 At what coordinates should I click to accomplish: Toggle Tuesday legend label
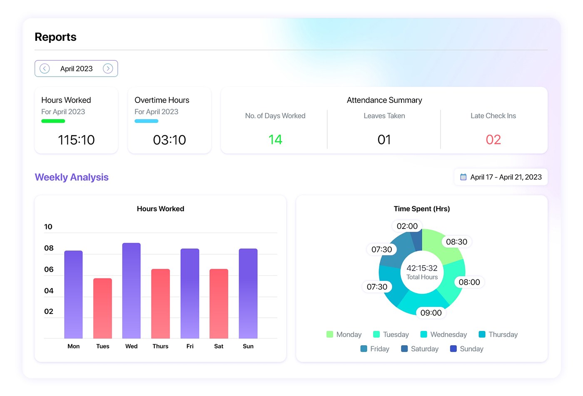(x=396, y=334)
